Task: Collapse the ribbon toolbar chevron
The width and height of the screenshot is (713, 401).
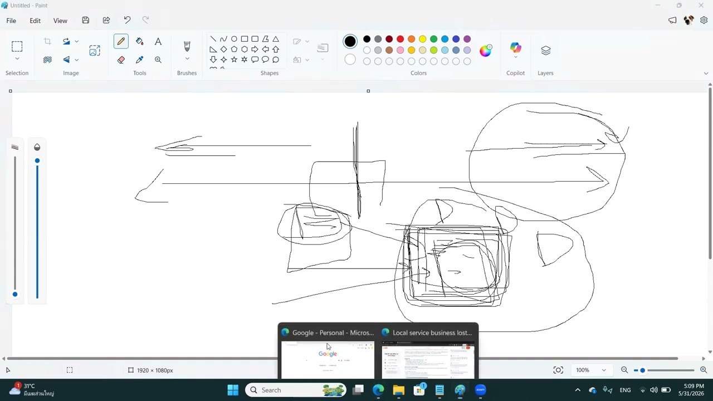Action: click(x=706, y=74)
